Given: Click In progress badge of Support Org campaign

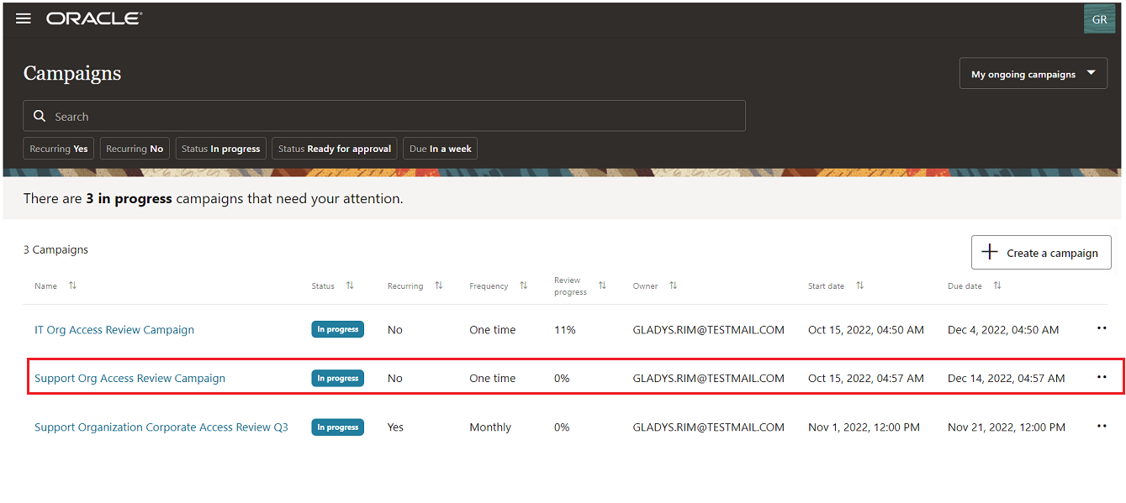Looking at the screenshot, I should [x=338, y=378].
